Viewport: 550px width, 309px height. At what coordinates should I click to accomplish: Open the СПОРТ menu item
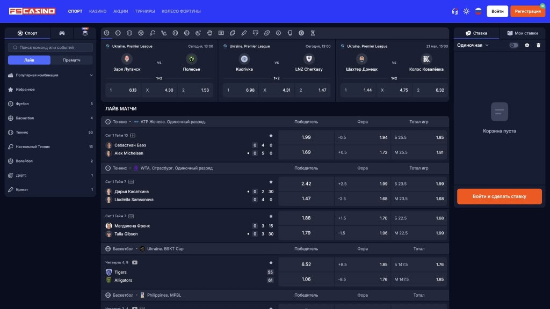(x=75, y=11)
